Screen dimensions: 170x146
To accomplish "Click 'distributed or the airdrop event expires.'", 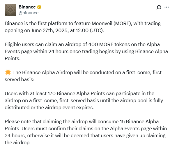I will click(x=49, y=107).
